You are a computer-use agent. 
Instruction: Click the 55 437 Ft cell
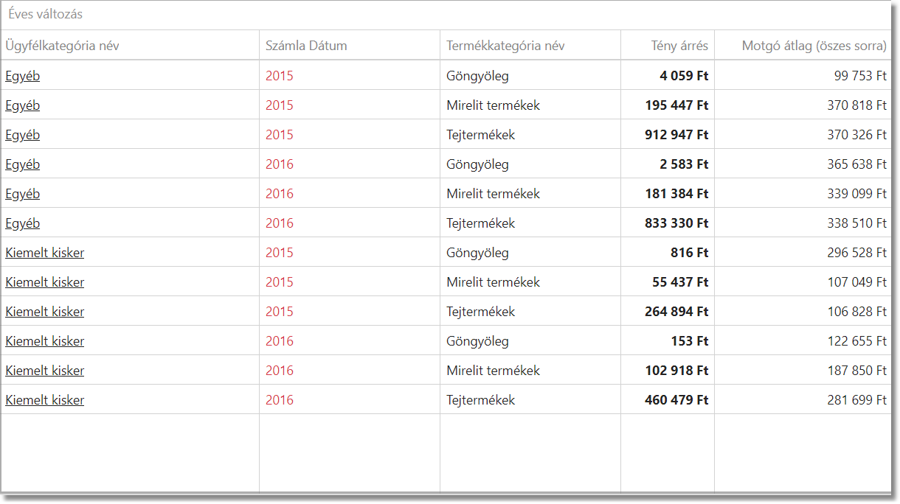[x=680, y=282]
